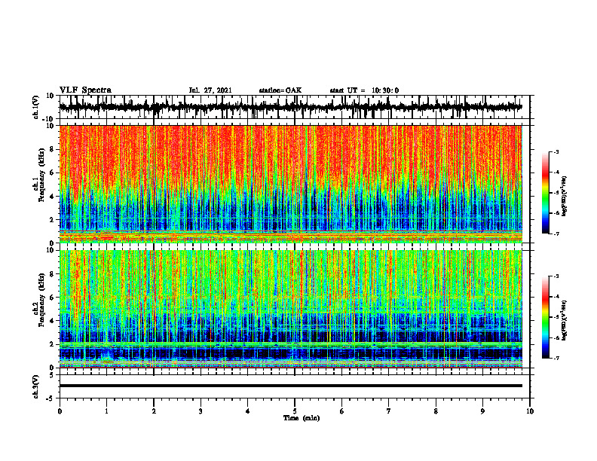The height and width of the screenshot is (461, 597).
Task: Click the ch.2 spectrogram color bar
Action: point(545,317)
